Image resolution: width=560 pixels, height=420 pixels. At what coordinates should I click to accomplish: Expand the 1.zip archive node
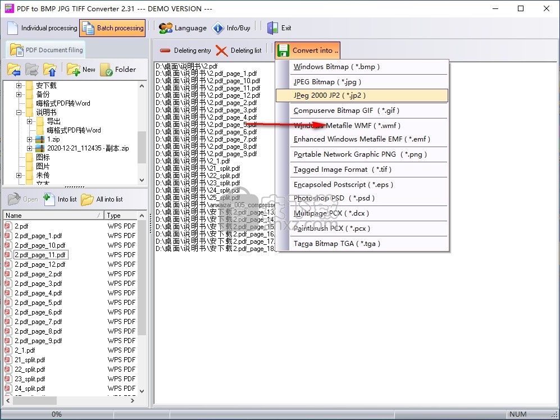click(x=30, y=139)
